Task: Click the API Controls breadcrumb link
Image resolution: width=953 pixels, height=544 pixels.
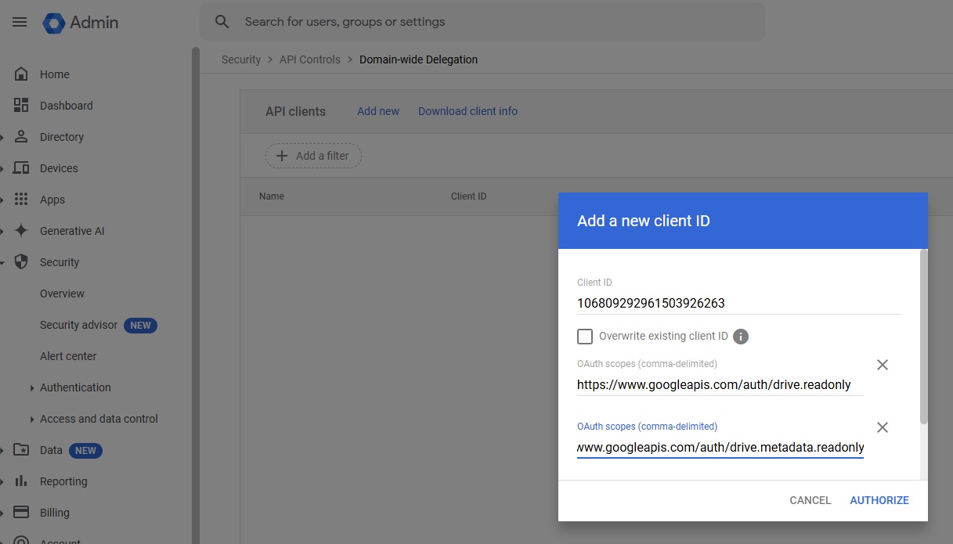Action: pos(309,59)
